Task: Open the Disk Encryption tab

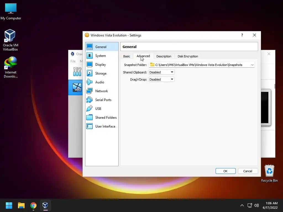Action: [x=188, y=56]
